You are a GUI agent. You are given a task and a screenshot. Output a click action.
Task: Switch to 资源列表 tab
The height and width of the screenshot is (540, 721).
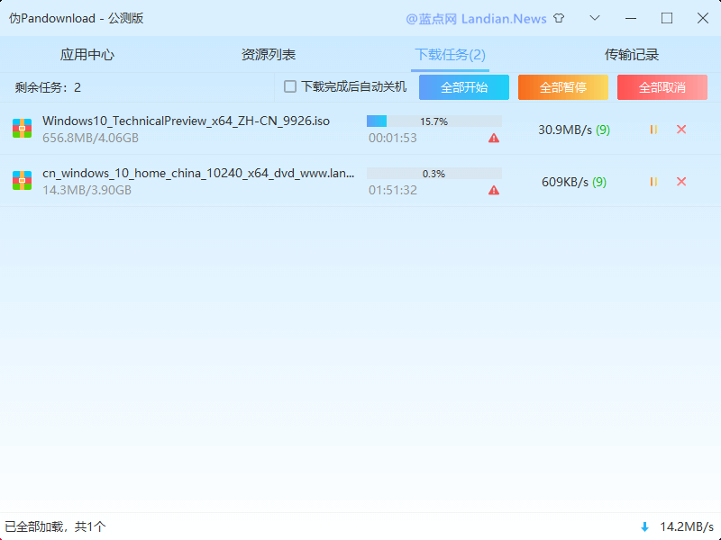click(269, 55)
